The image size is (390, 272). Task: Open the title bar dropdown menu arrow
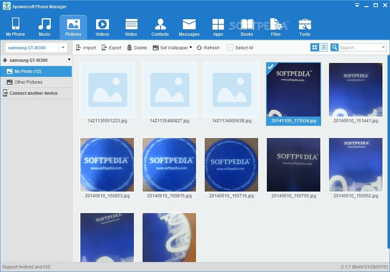pos(357,5)
